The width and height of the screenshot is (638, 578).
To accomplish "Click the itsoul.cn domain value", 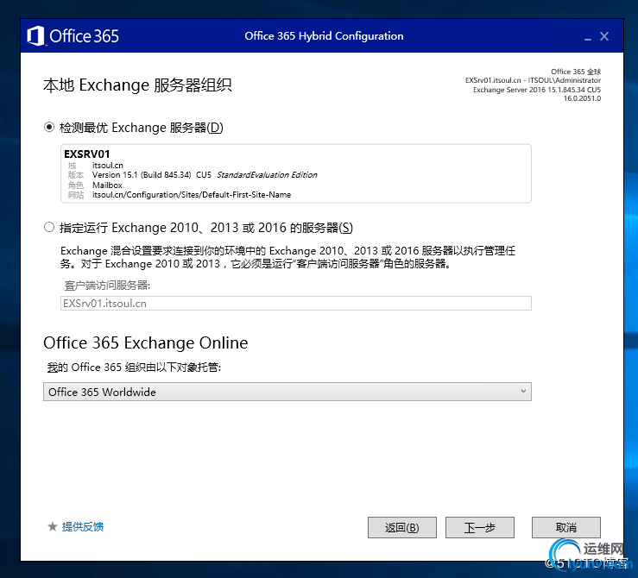I will pyautogui.click(x=108, y=166).
